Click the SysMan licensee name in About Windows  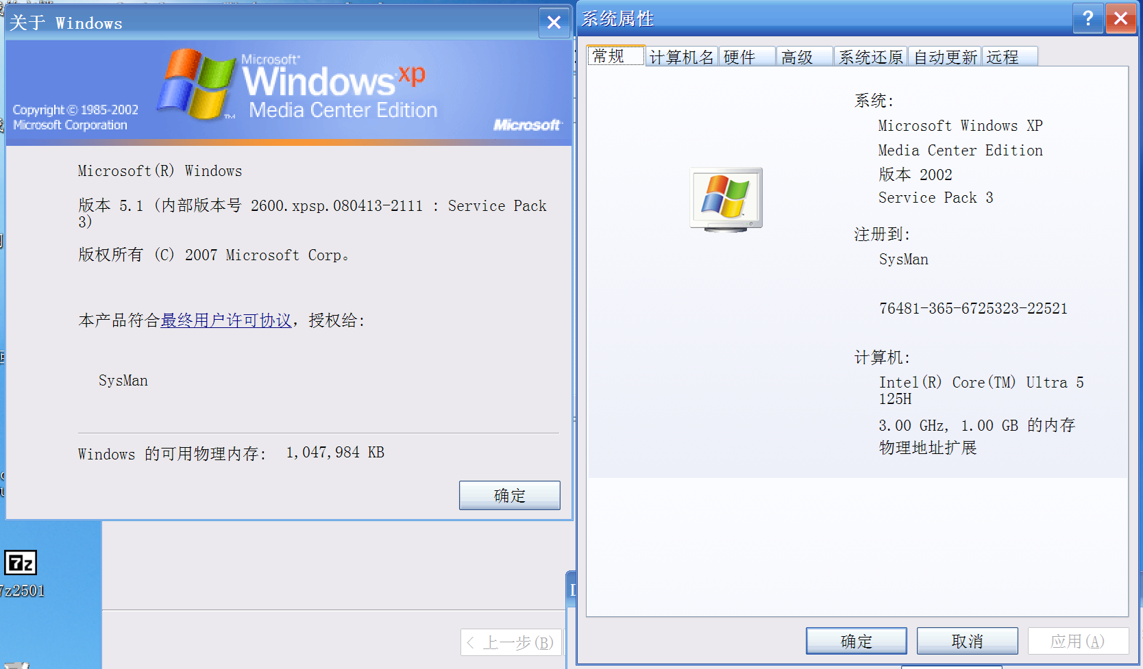123,381
